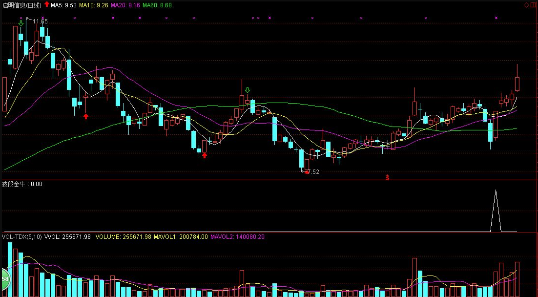Image resolution: width=538 pixels, height=297 pixels.
Task: Click the VVOL: 255671.98 value
Action: (67, 236)
